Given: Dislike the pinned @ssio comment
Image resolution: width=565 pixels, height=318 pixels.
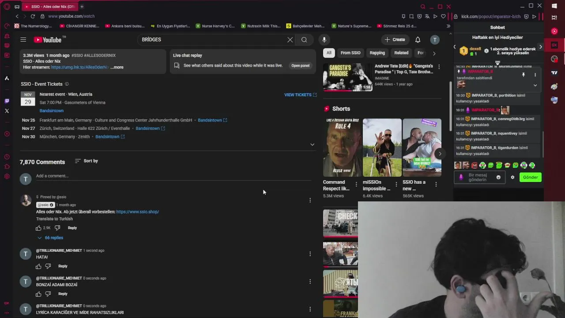Looking at the screenshot, I should pos(57,228).
